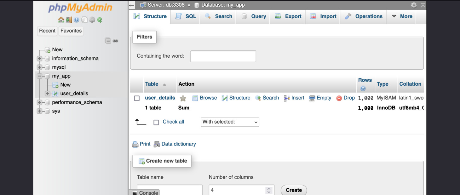Click the mysql database icon in the tree
This screenshot has width=460, height=195.
[x=47, y=67]
